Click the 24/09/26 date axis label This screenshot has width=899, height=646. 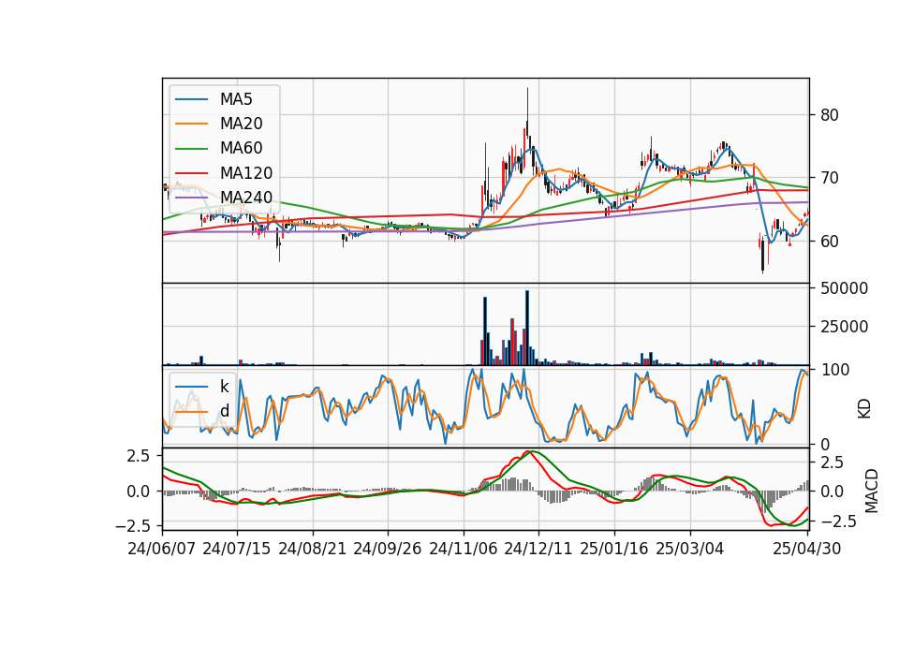(x=388, y=549)
